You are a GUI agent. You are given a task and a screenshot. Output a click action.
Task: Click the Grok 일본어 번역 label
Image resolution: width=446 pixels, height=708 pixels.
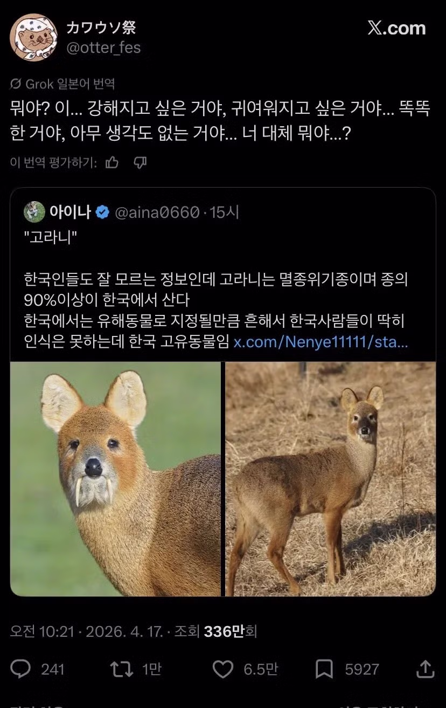click(x=70, y=84)
